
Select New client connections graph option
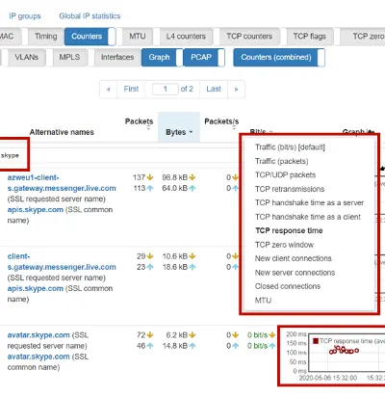point(293,258)
